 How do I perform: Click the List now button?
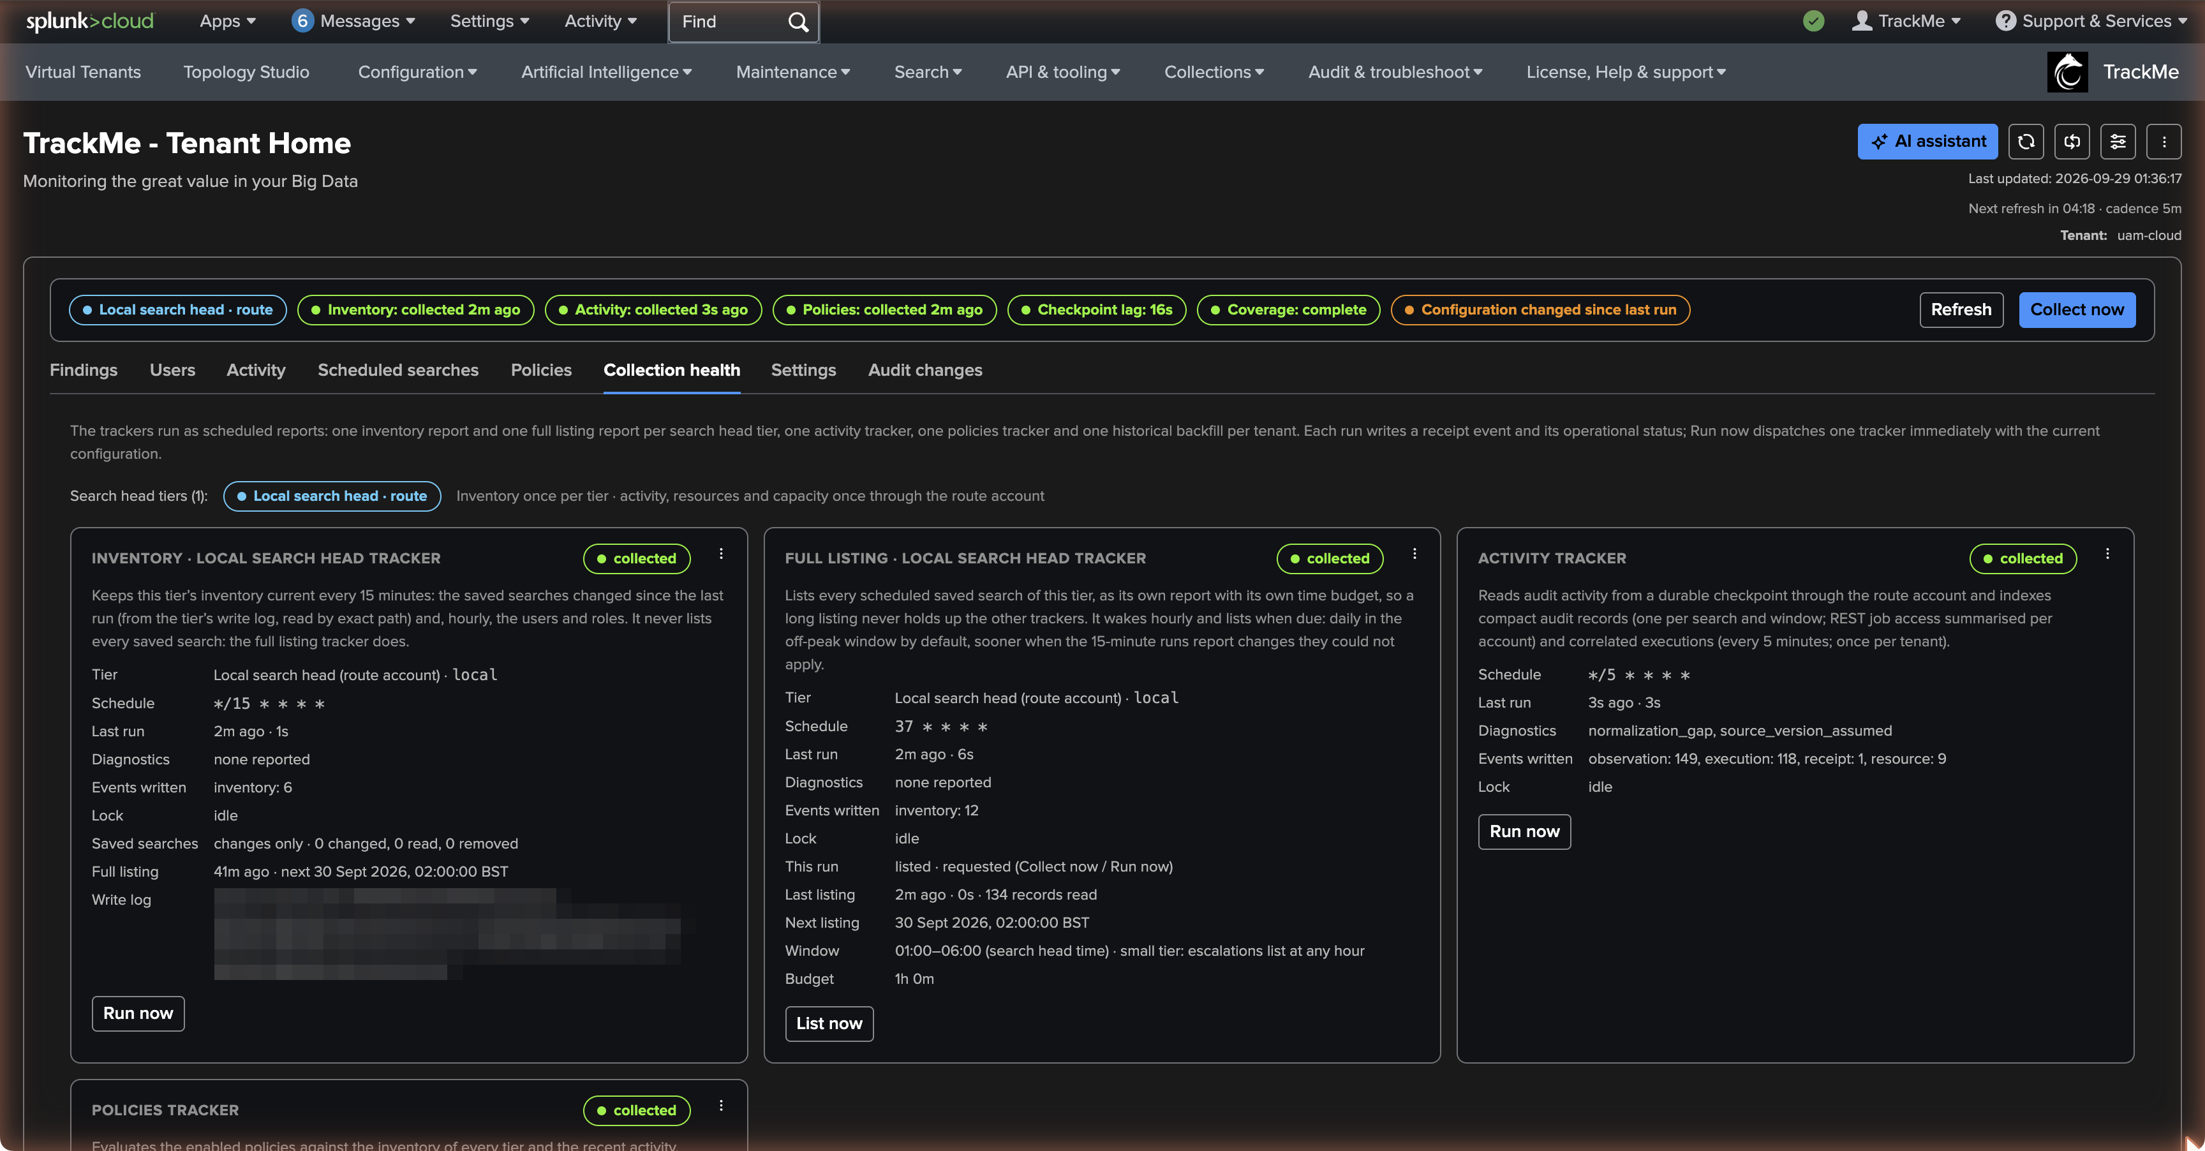click(x=829, y=1023)
